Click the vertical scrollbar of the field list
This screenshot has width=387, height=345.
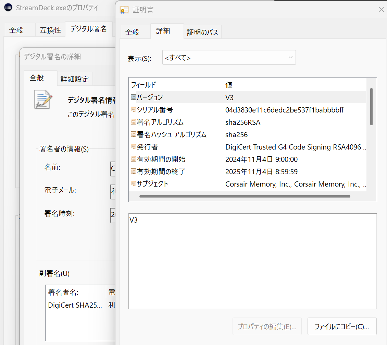coord(371,107)
